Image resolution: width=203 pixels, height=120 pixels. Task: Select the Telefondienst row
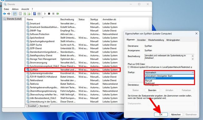pyautogui.click(x=72, y=80)
